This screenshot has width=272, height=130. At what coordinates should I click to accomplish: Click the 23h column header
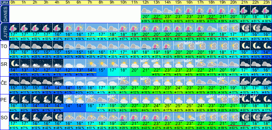pyautogui.click(x=267, y=2)
